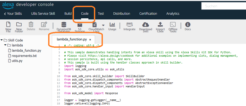Click 'session persistence, api calls' comment line
Image resolution: width=246 pixels, height=106 pixels.
(x=98, y=59)
